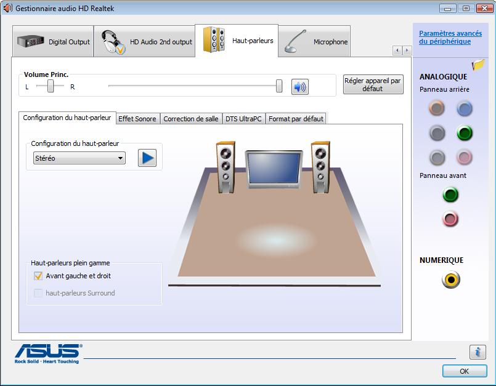Image resolution: width=496 pixels, height=386 pixels.
Task: Open the information icon button
Action: pos(478,352)
